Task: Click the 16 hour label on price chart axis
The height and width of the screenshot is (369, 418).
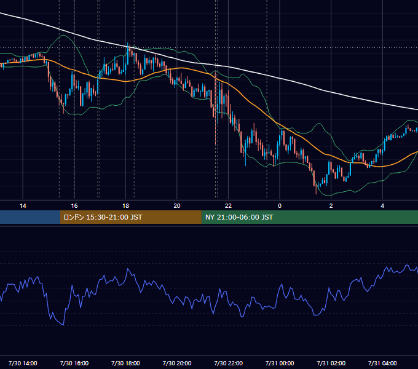Action: pos(74,206)
